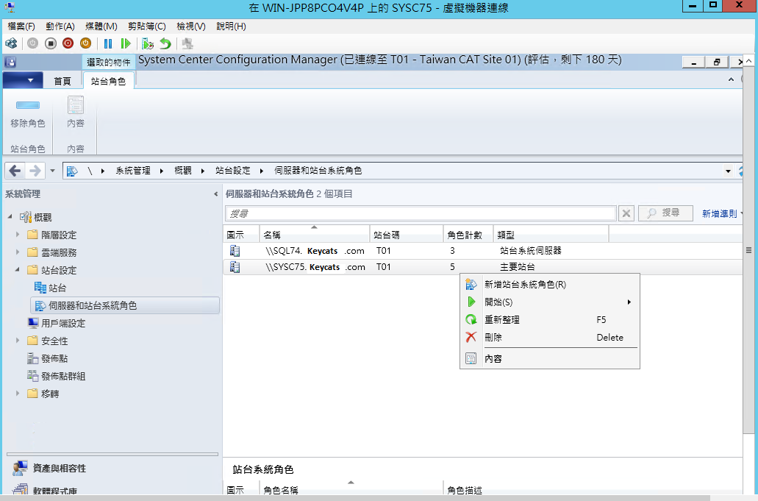Click the 搜尋 search button

click(665, 213)
